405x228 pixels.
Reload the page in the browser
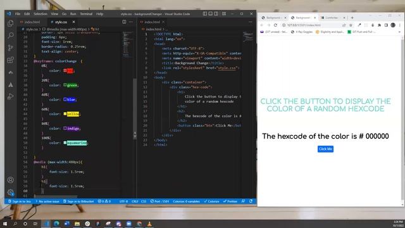pyautogui.click(x=275, y=25)
